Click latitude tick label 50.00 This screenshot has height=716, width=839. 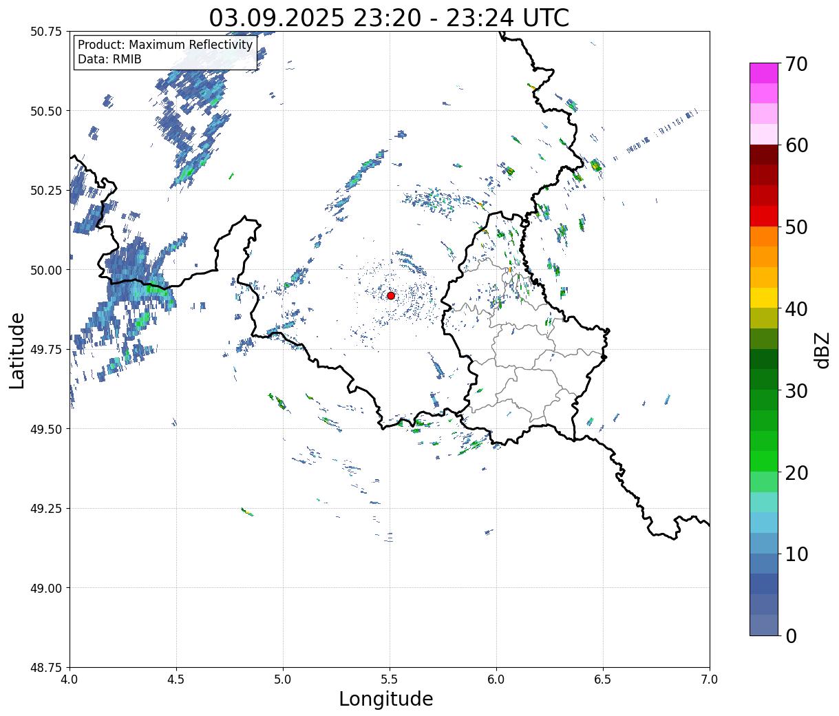coord(46,270)
